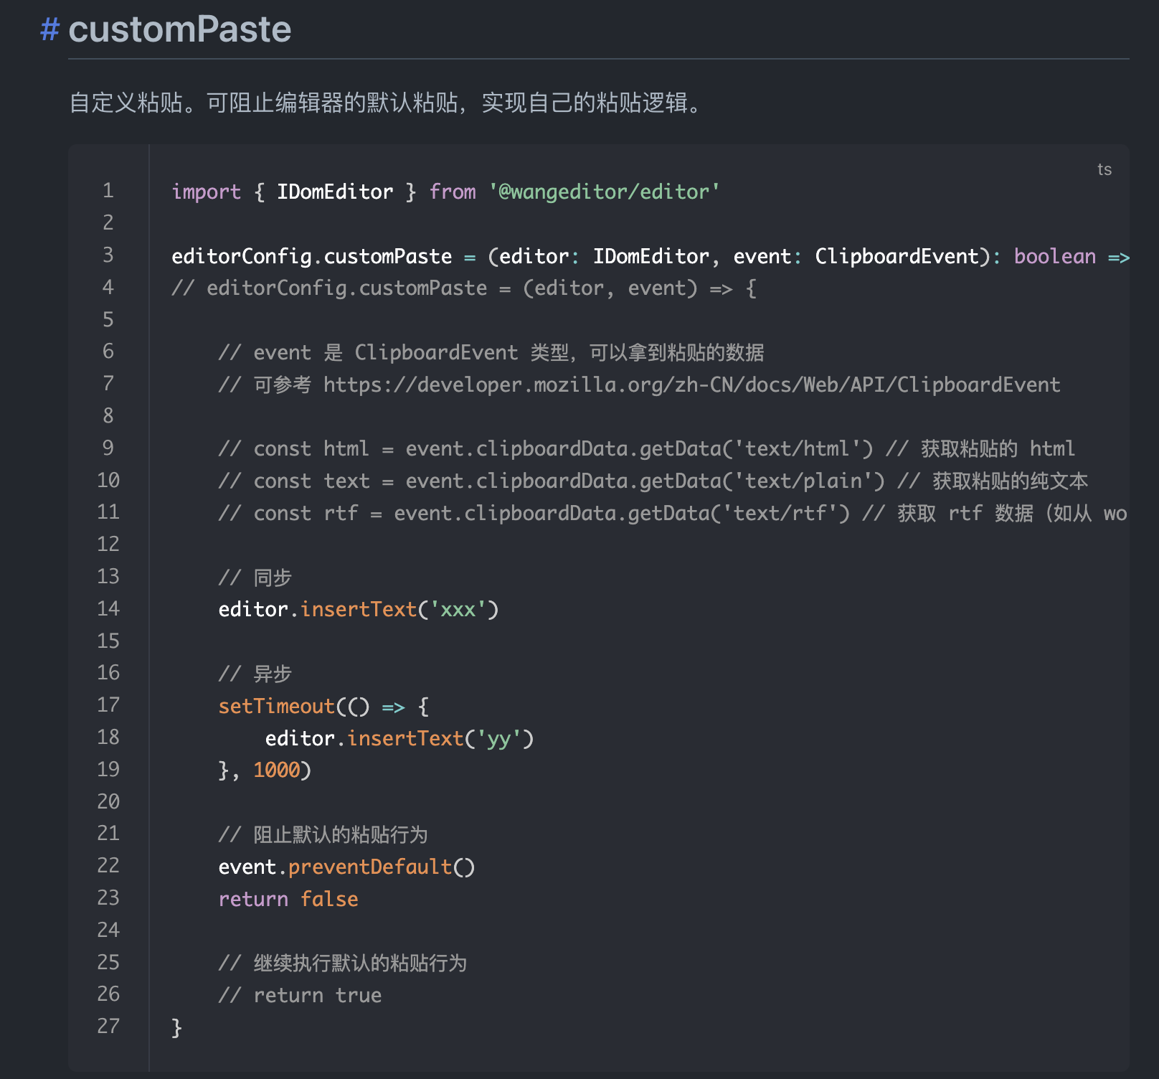Click the 'return false' statement
1159x1079 pixels.
(288, 899)
